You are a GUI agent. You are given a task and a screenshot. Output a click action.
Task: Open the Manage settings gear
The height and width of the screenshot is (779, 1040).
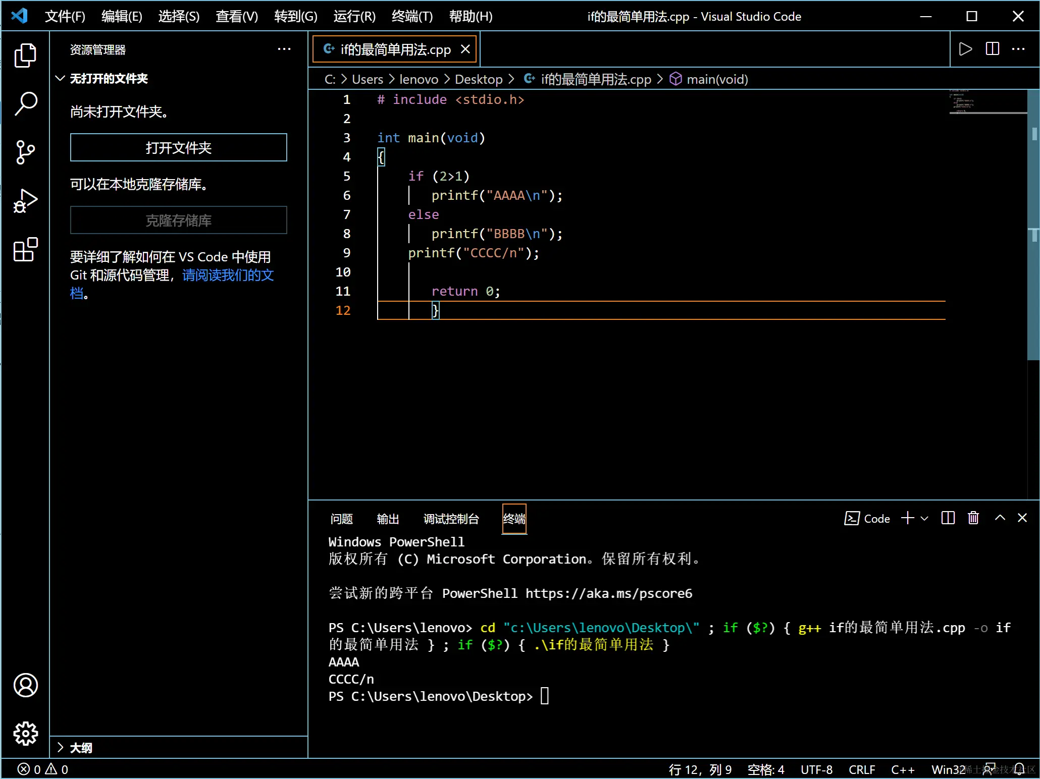click(25, 733)
